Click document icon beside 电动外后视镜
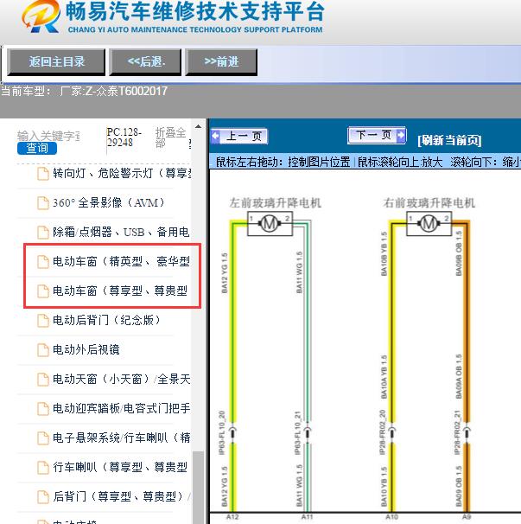This screenshot has height=524, width=521. [x=42, y=349]
